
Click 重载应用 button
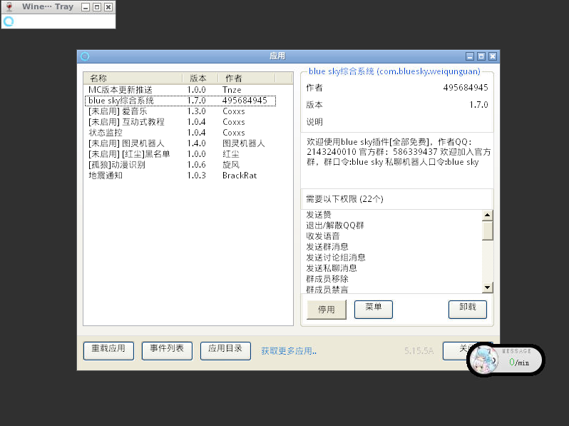[x=108, y=351]
